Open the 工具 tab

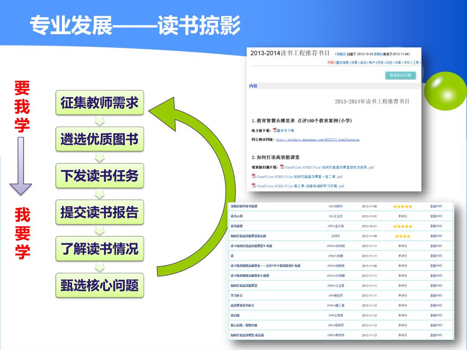(x=416, y=62)
